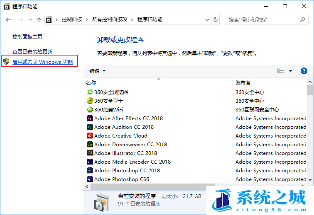This screenshot has width=314, height=215.
Task: Select 程序和功能 breadcrumb segment
Action: pyautogui.click(x=150, y=19)
